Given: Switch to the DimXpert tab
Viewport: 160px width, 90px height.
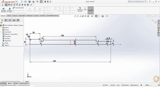Looking at the screenshot, I should click(43, 15).
